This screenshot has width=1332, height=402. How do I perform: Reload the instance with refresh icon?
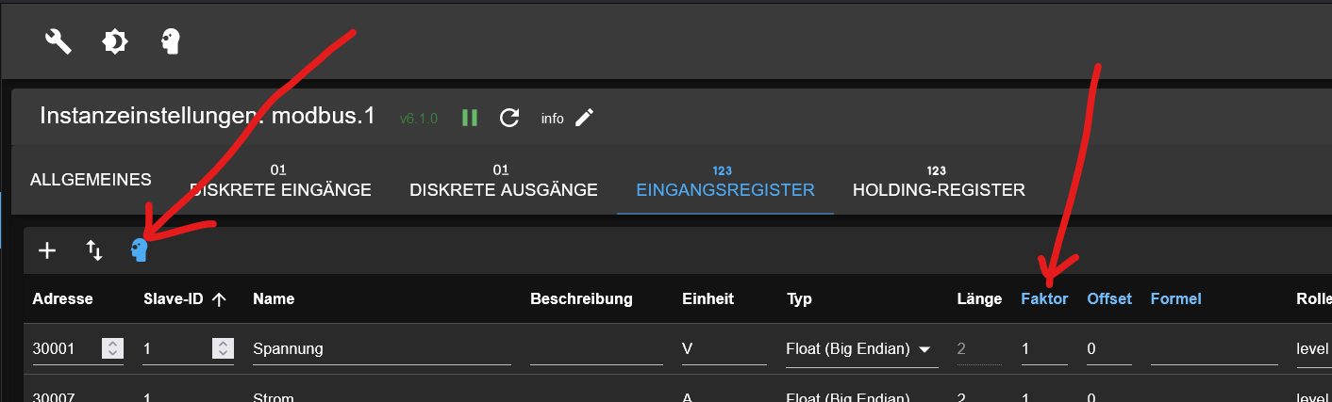(509, 118)
